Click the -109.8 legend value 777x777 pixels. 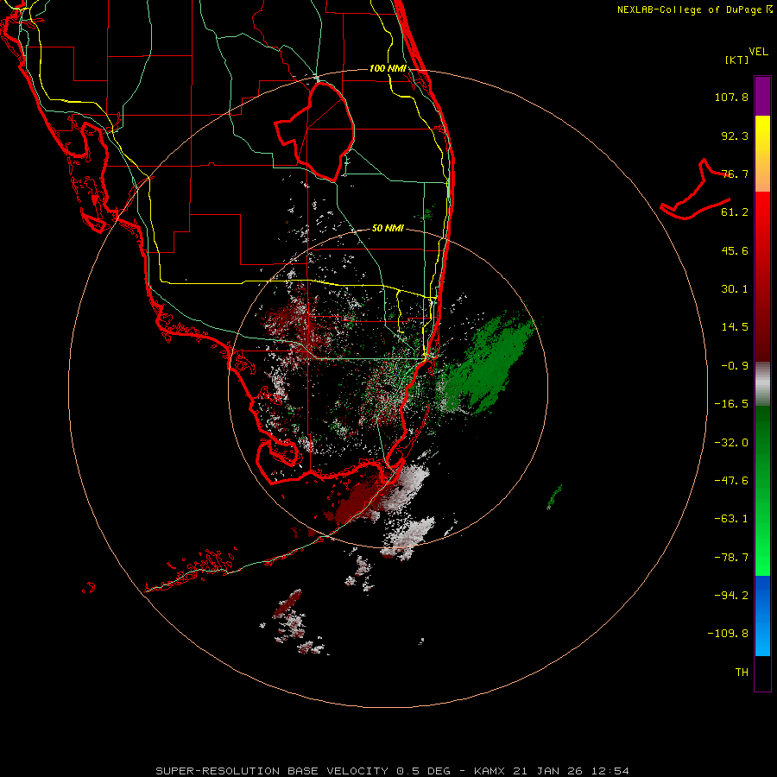click(728, 634)
